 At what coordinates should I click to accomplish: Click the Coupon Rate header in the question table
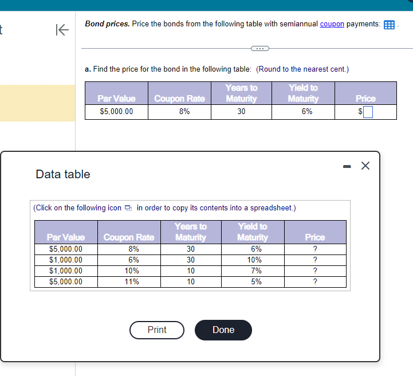(x=179, y=99)
